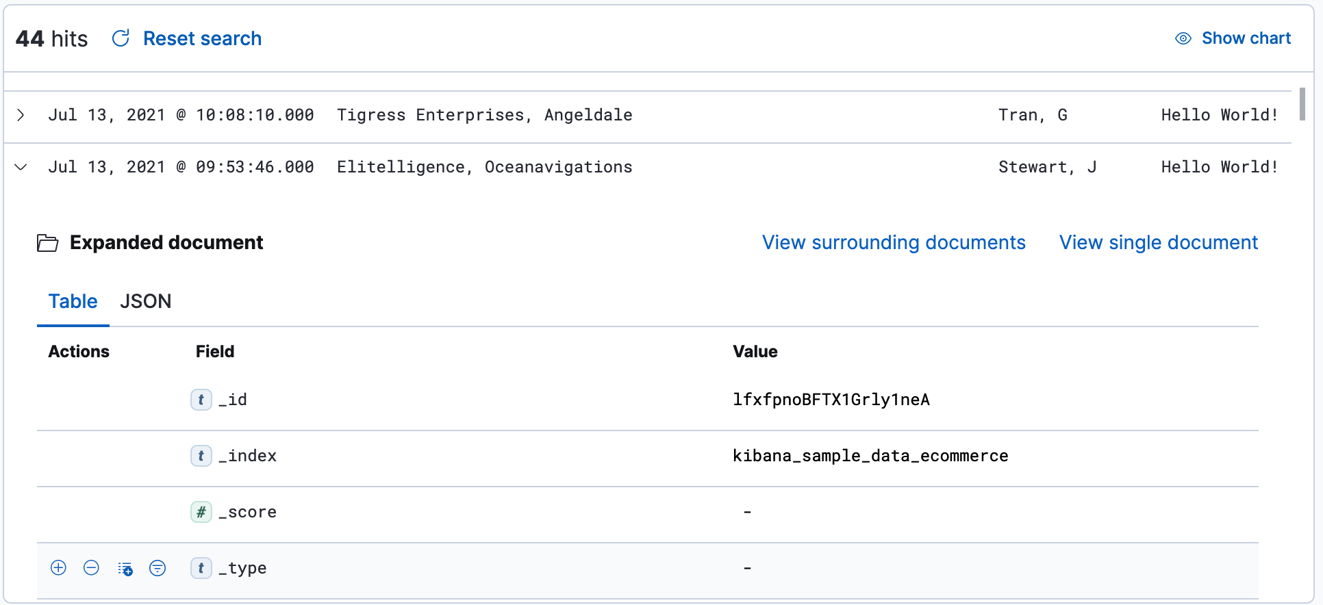Click the folder icon next to Expanded document
The width and height of the screenshot is (1323, 605).
47,243
